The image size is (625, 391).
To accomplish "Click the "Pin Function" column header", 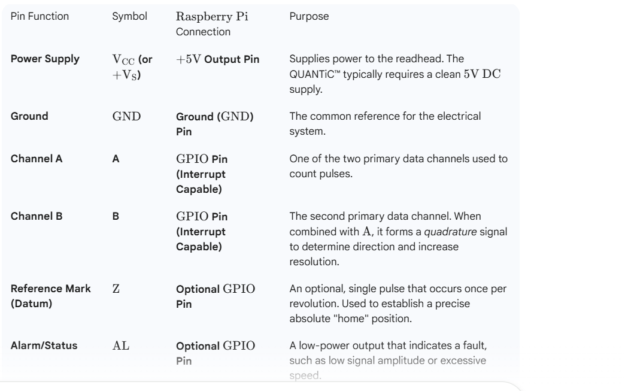I will tap(40, 17).
